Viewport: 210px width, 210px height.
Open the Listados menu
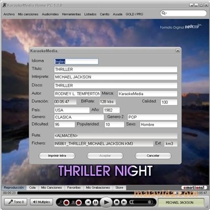pos(90,14)
